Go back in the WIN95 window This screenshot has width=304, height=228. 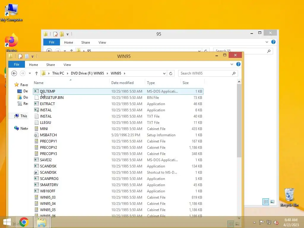[x=14, y=73]
